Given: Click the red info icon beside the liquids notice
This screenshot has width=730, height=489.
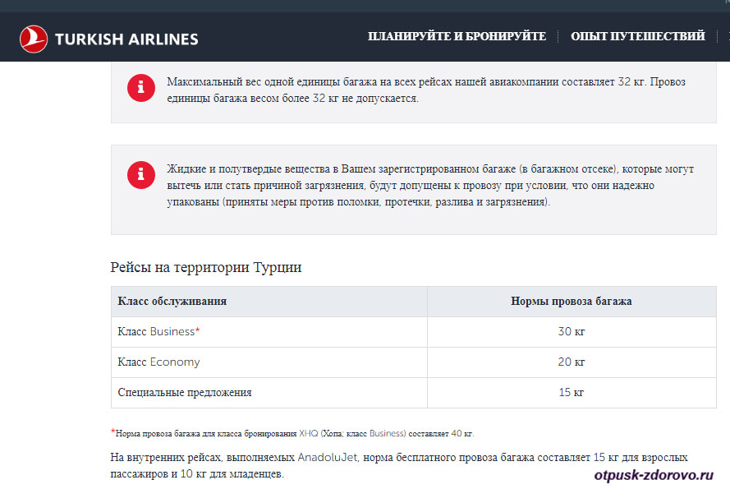Looking at the screenshot, I should click(140, 175).
